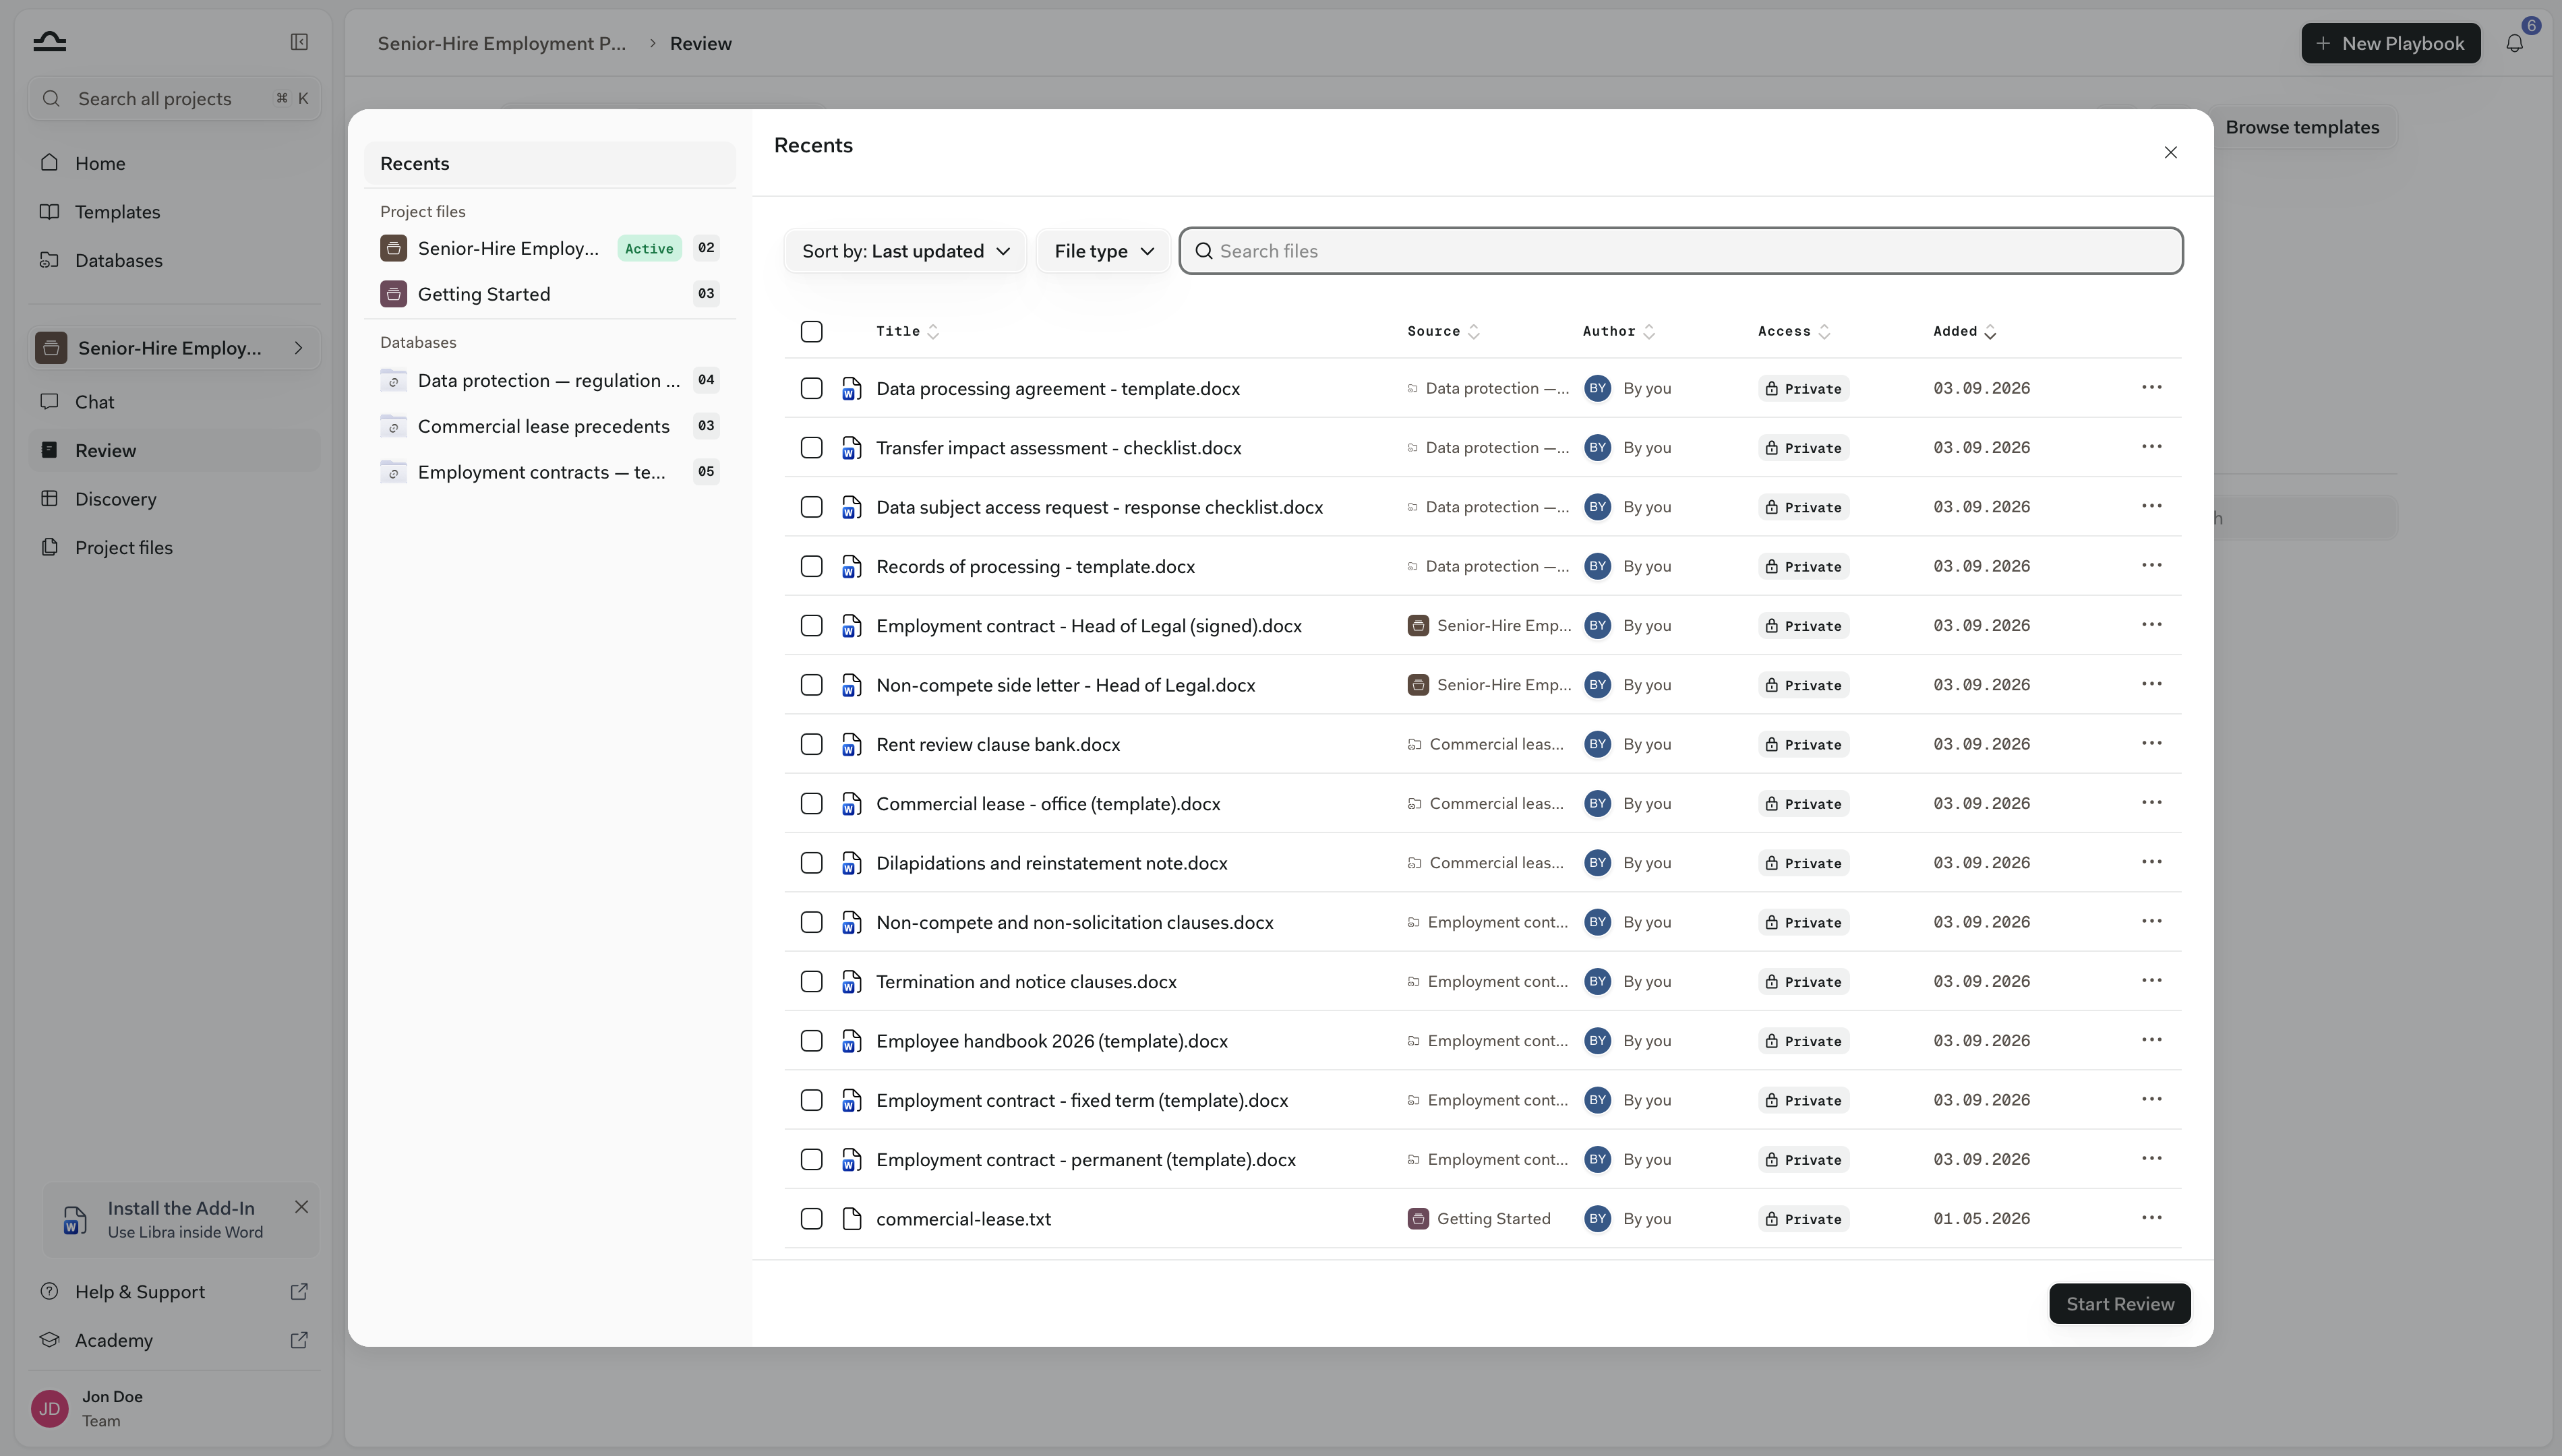The image size is (2562, 1456).
Task: Tick the select-all checkbox in table header
Action: tap(811, 331)
